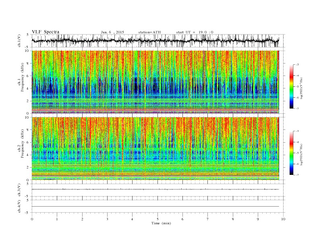Viewport: 319px width, 246px height.
Task: Click the "5" tick on ch.3(V) axis
Action: click(x=28, y=184)
